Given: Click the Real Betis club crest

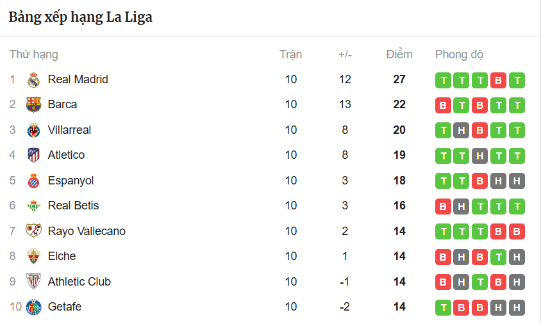Looking at the screenshot, I should [33, 206].
